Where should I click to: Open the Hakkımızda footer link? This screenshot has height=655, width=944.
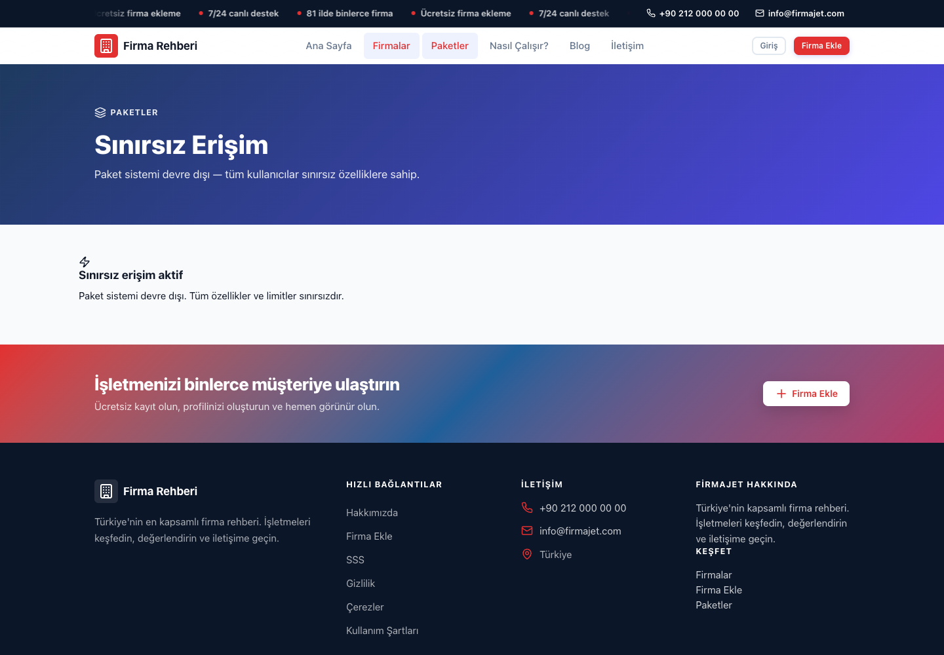[x=372, y=513]
